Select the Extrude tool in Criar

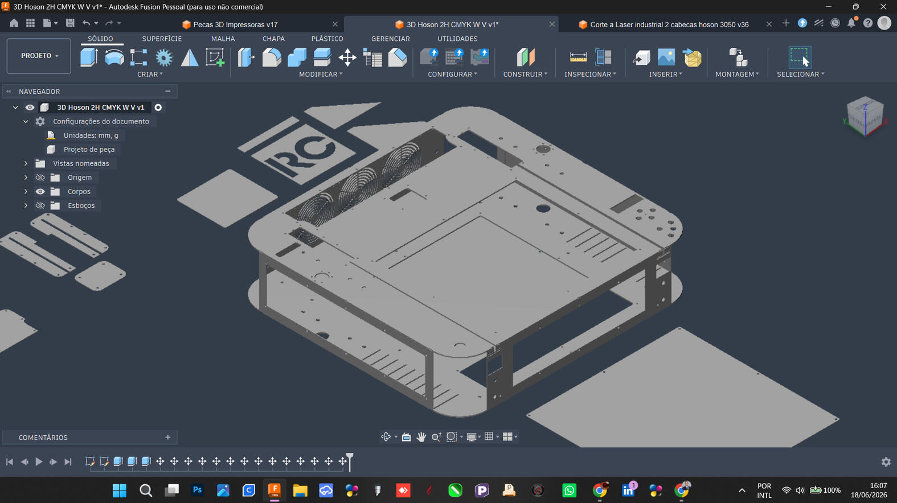[x=89, y=57]
